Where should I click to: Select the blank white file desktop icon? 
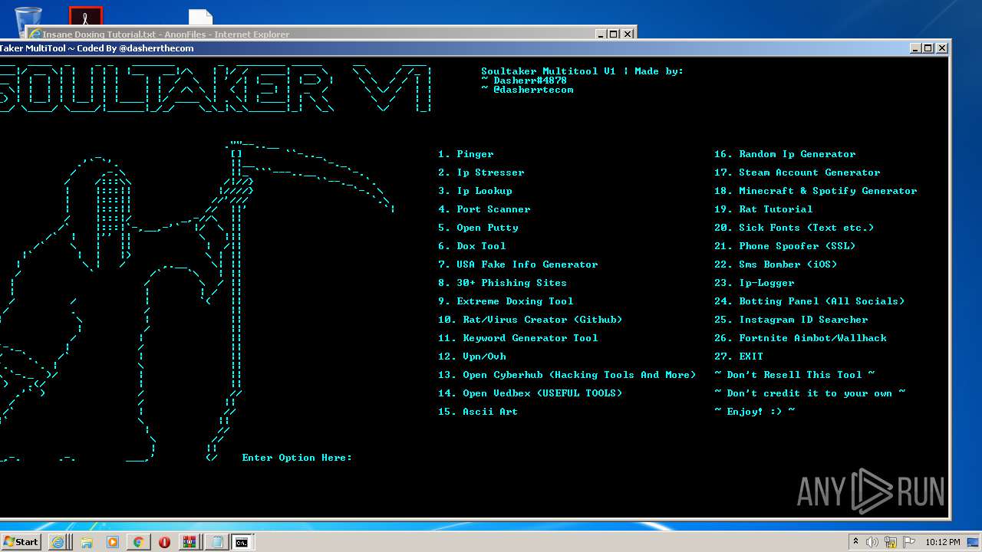[201, 17]
